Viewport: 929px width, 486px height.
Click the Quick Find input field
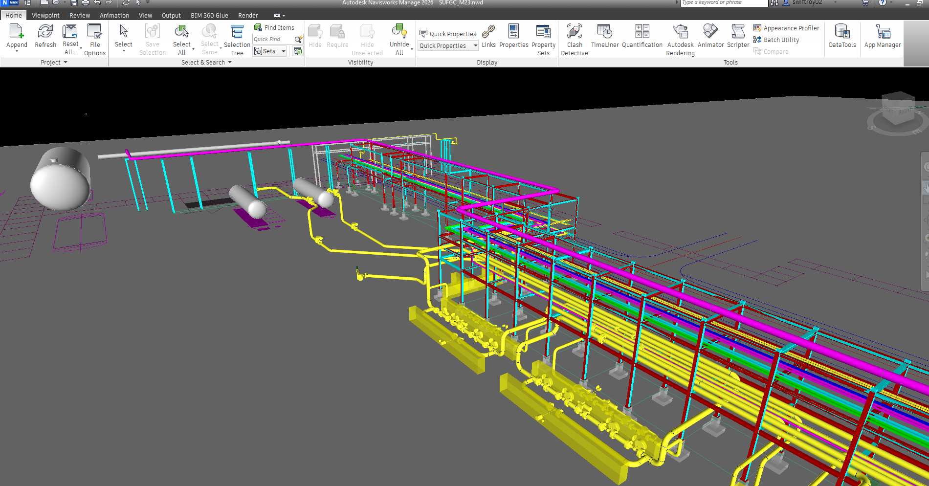pos(273,39)
